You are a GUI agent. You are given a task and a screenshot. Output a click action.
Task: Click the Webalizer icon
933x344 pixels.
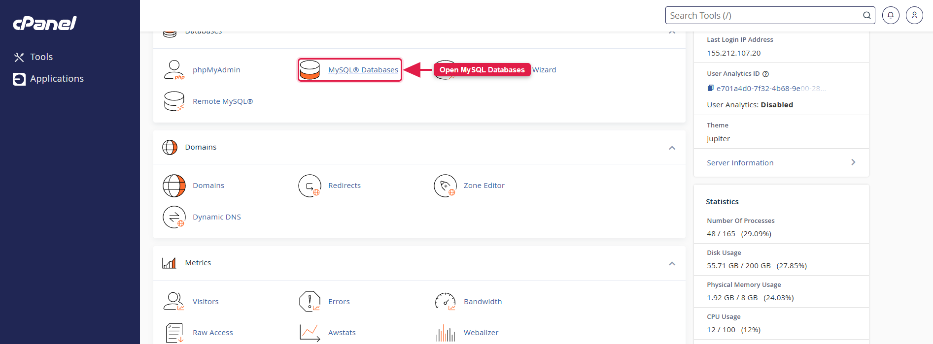pyautogui.click(x=446, y=333)
